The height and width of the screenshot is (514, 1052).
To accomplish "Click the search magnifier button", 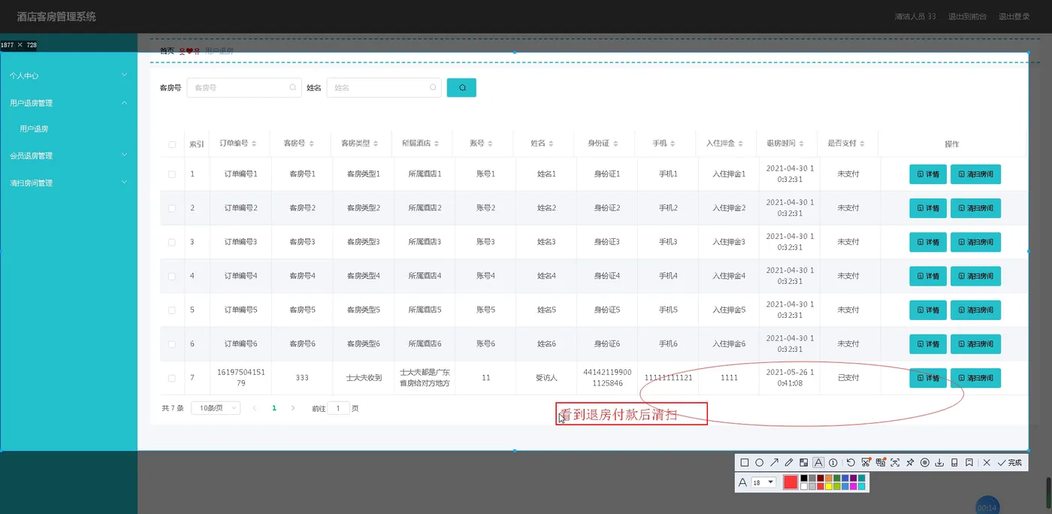I will (461, 88).
